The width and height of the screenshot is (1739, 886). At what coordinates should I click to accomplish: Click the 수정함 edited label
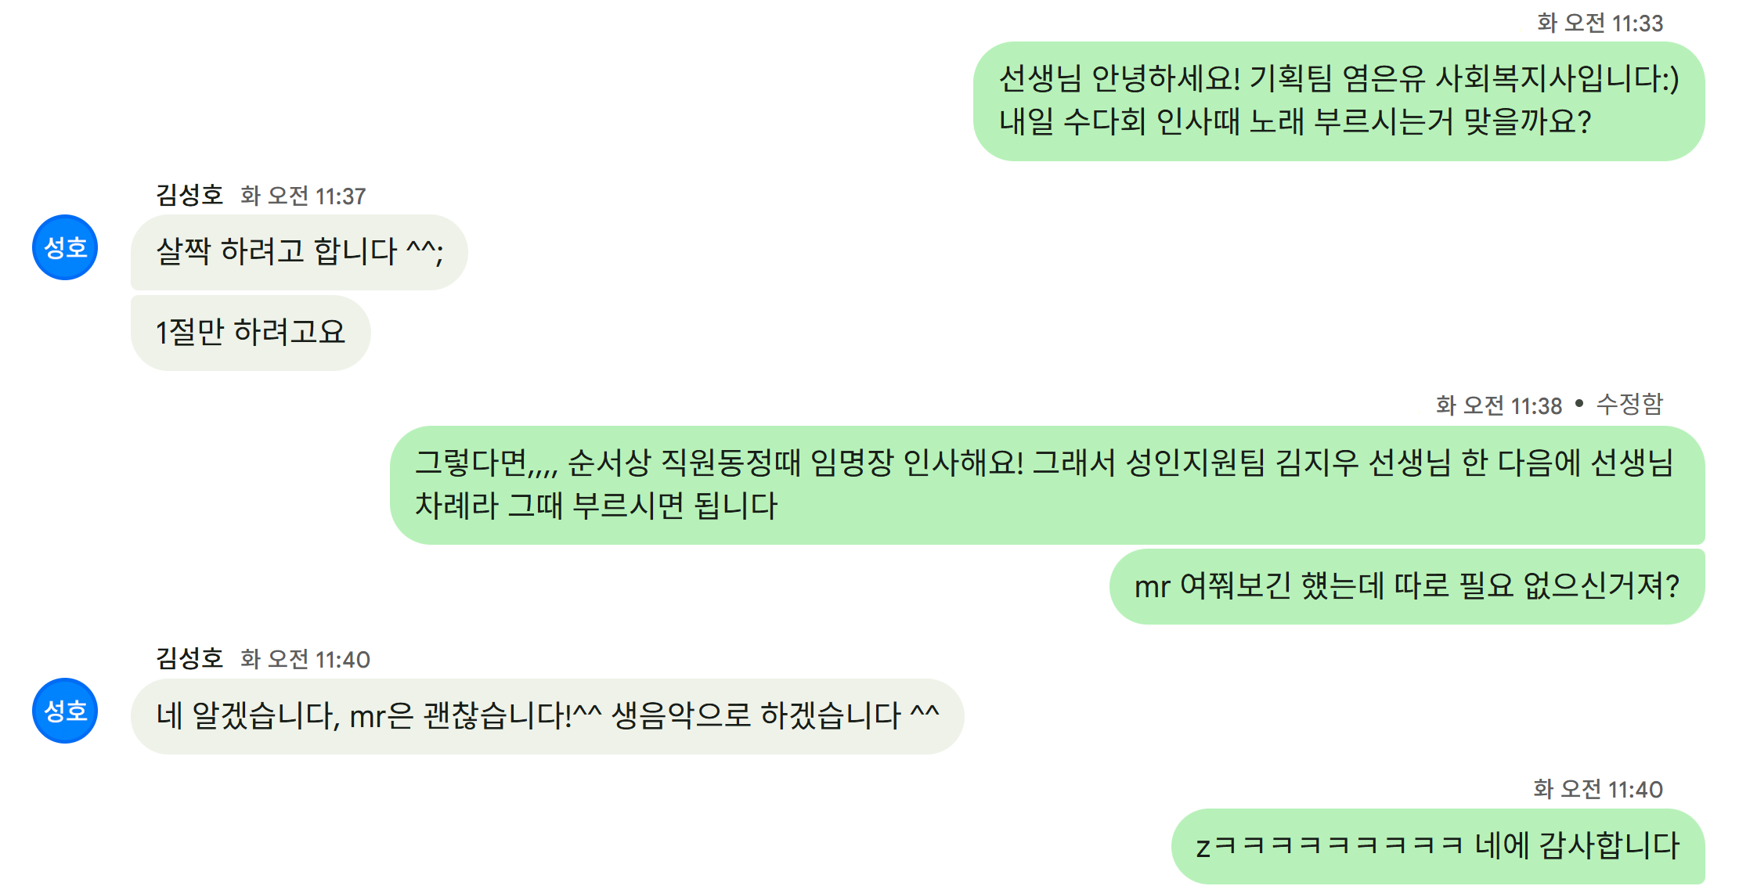click(x=1629, y=404)
